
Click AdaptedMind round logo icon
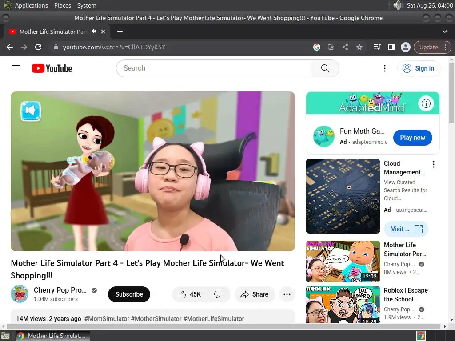pos(323,136)
